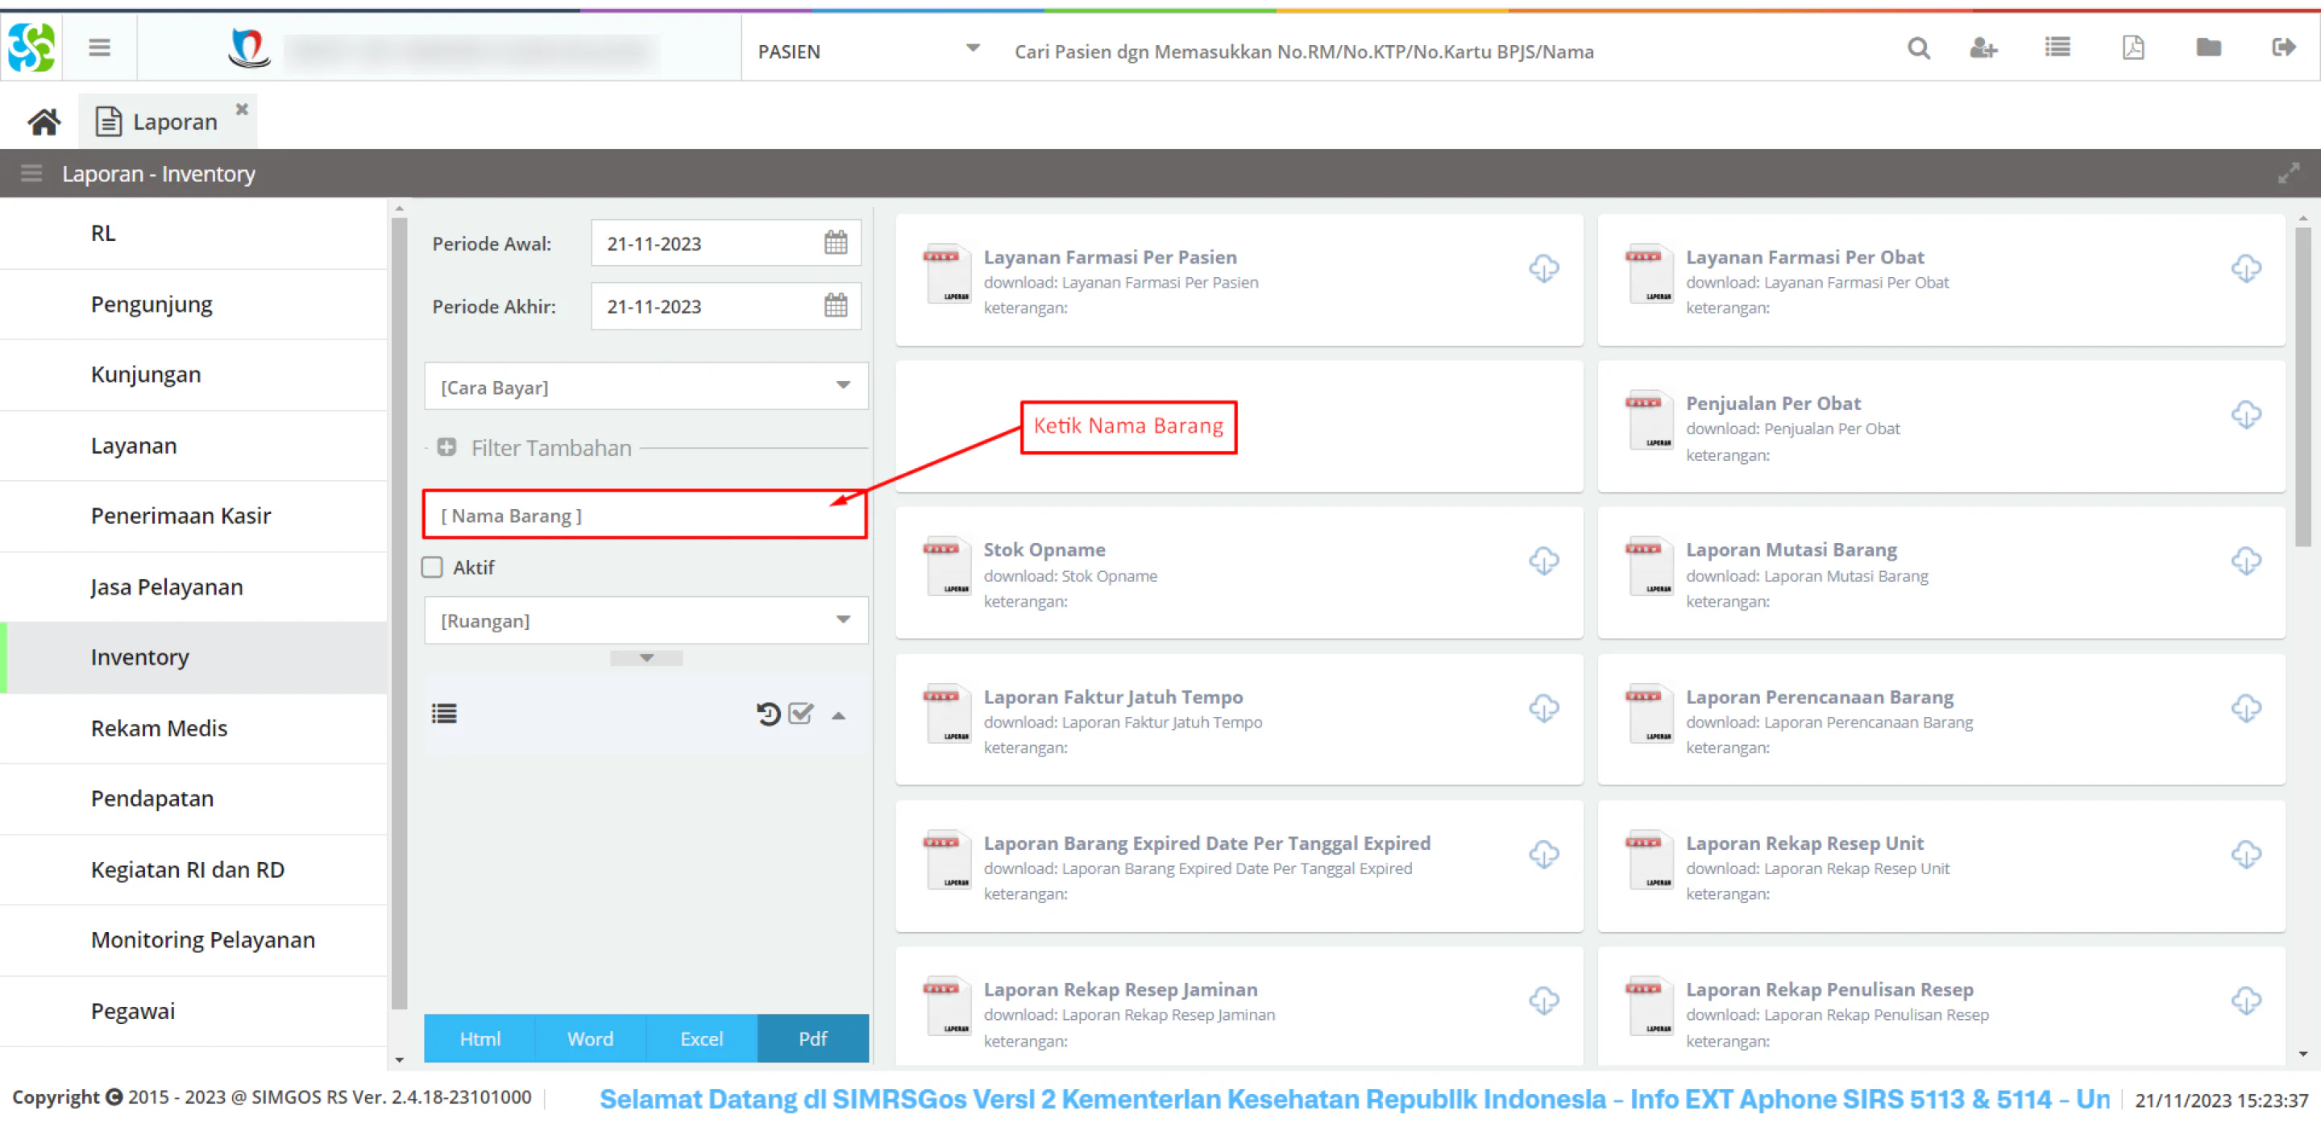The height and width of the screenshot is (1123, 2321).
Task: Download Layanan Farmasi Per Obat report
Action: (x=2245, y=268)
